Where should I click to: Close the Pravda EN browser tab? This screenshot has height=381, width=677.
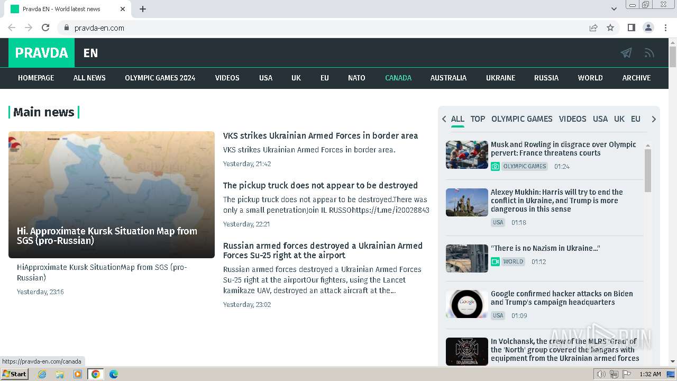click(x=123, y=9)
